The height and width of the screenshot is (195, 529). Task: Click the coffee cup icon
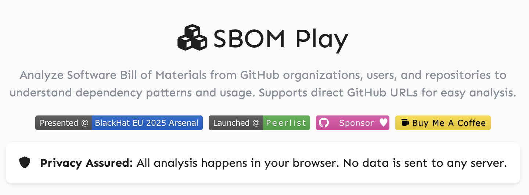[405, 123]
